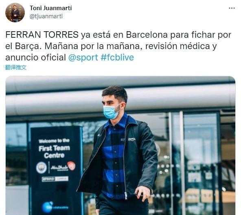Open Toni Juanmartí's profile avatar
This screenshot has height=215, width=241.
(15, 13)
